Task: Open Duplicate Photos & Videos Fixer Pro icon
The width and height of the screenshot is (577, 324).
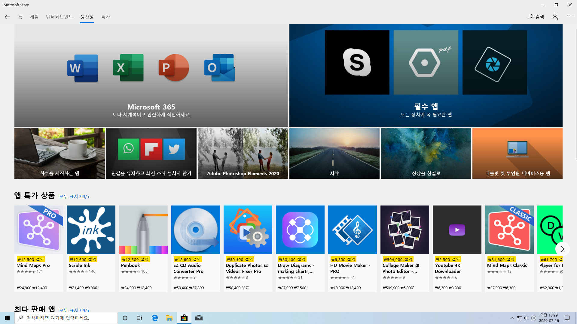Action: click(x=248, y=230)
